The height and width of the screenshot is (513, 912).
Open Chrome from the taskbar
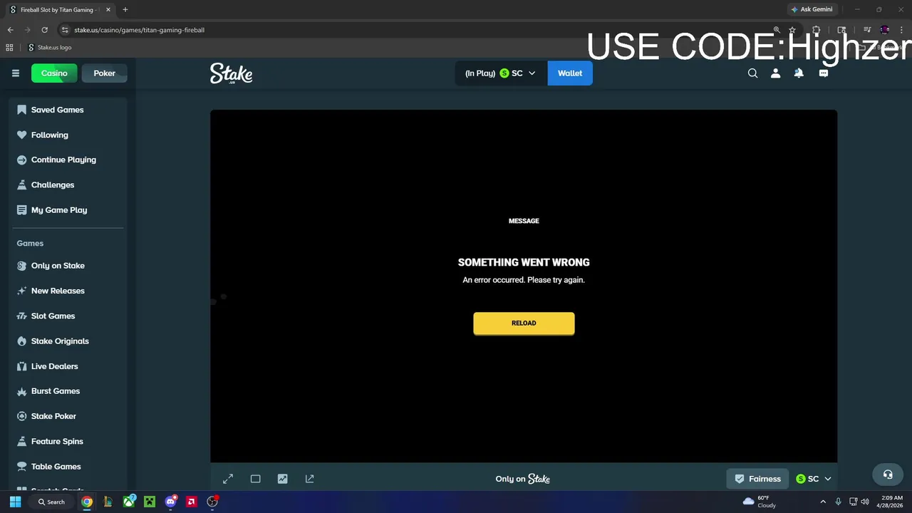86,502
